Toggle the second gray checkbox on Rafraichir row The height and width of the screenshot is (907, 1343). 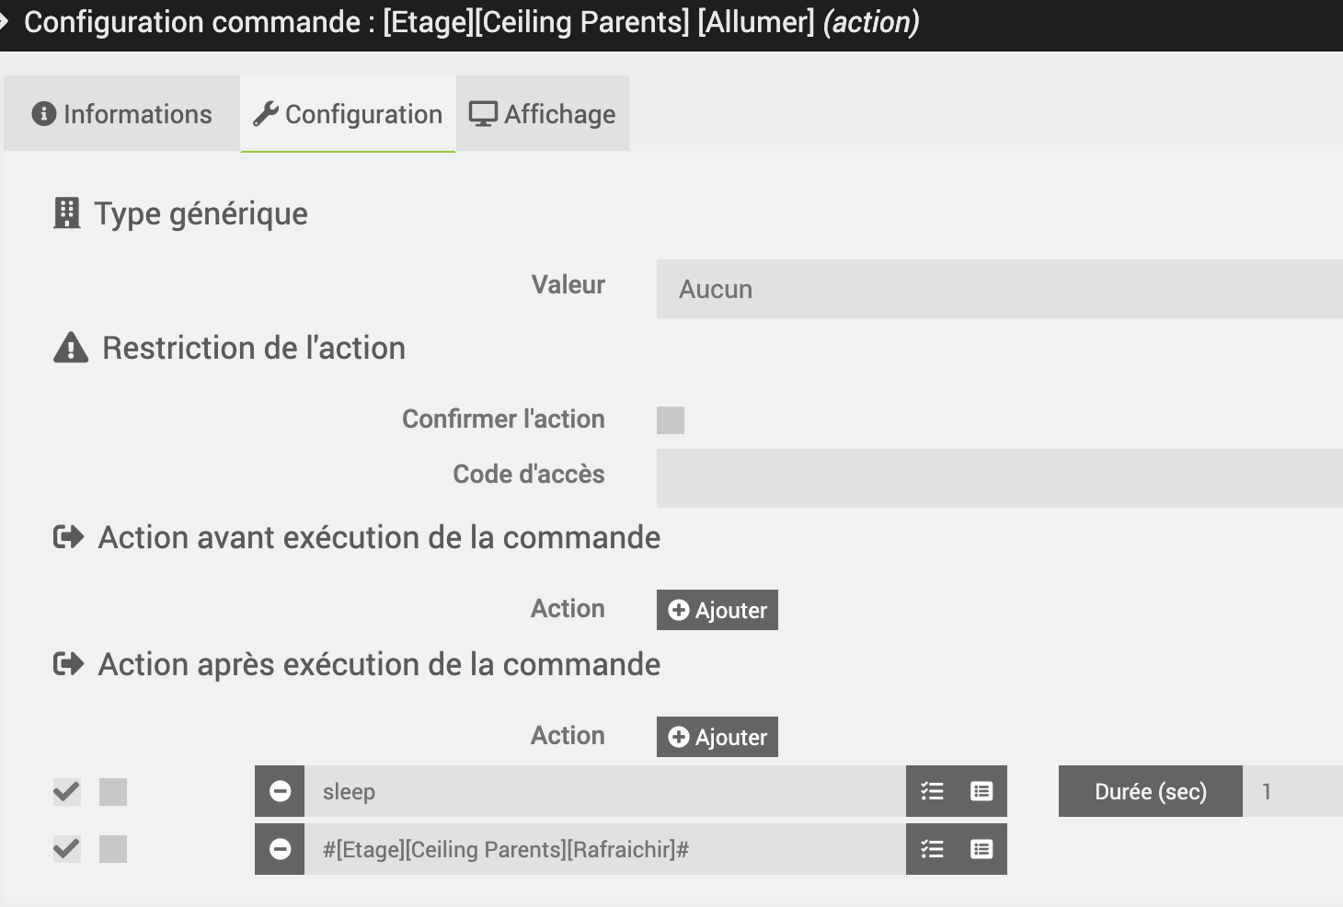click(113, 849)
